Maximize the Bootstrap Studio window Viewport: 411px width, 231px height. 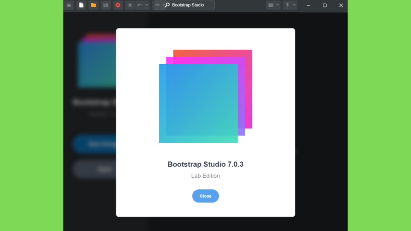click(324, 5)
